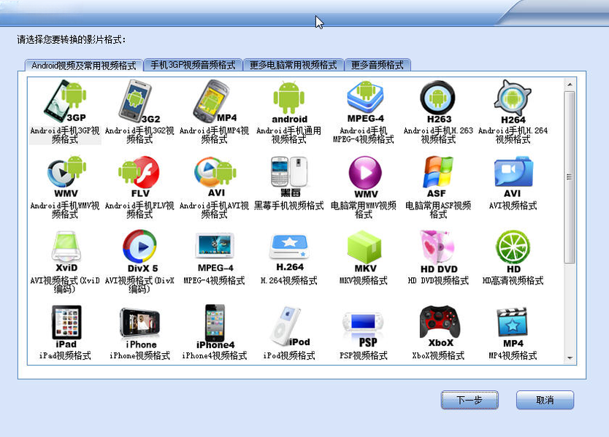Select the android universal video format icon
The image size is (609, 437).
pyautogui.click(x=289, y=102)
